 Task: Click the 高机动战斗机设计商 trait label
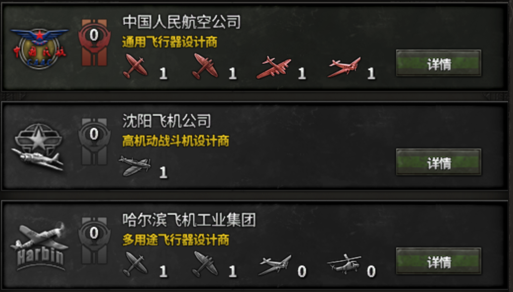[176, 141]
